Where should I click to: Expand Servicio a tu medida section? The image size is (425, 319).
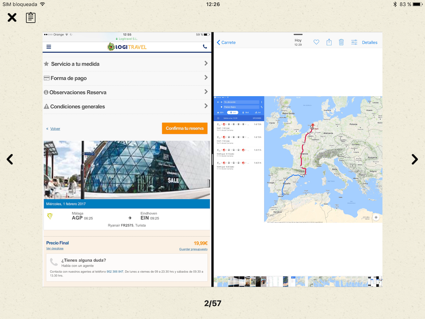(126, 64)
